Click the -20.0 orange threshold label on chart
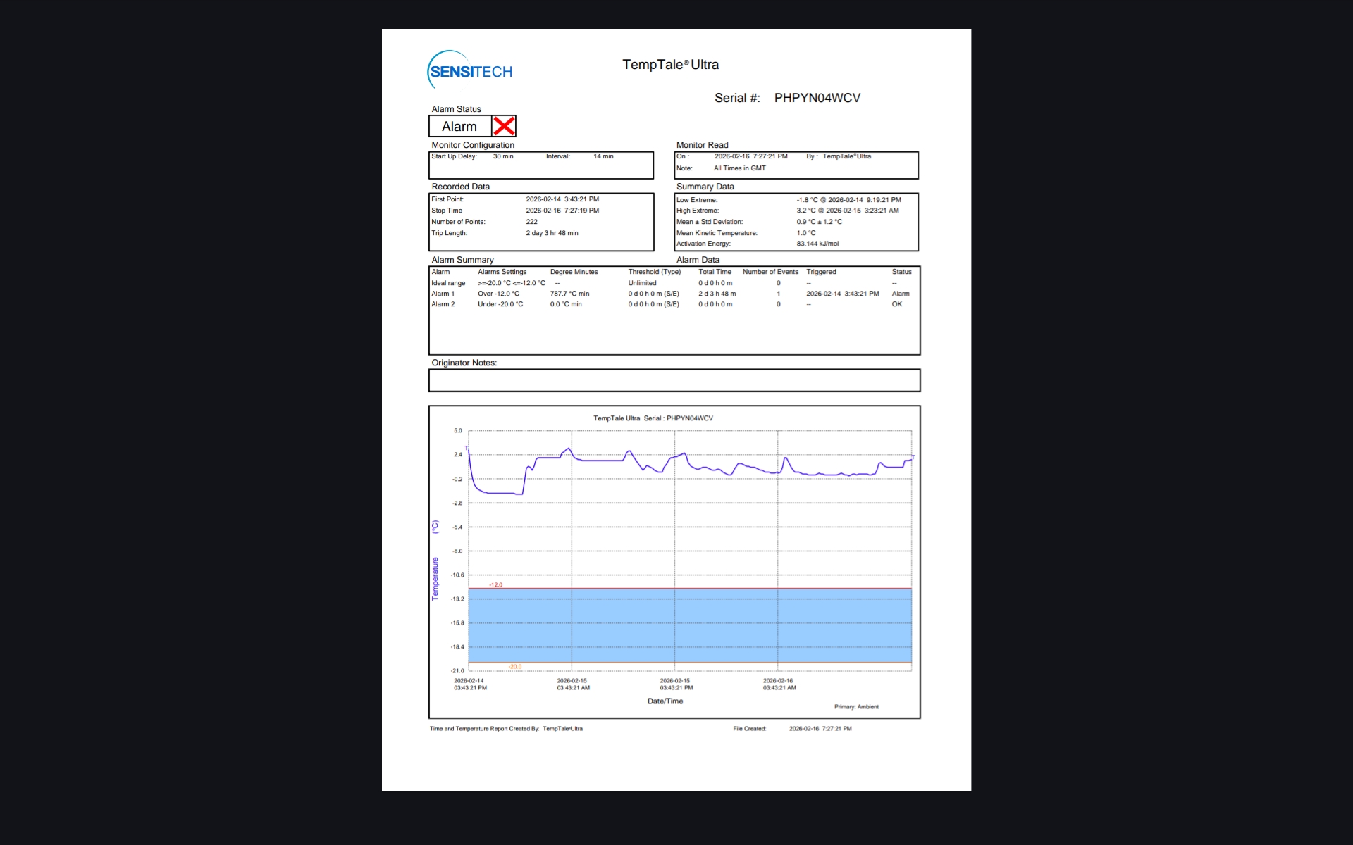 515,666
